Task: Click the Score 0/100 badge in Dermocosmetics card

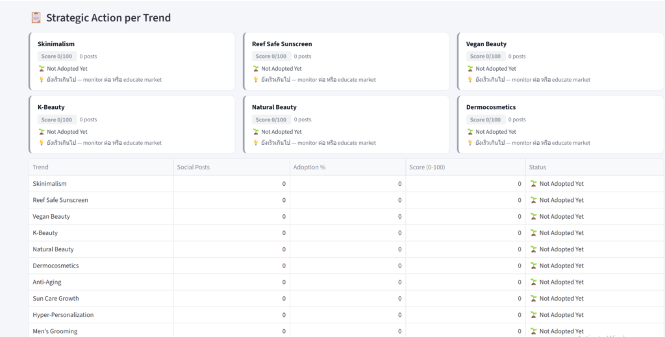Action: [x=486, y=119]
